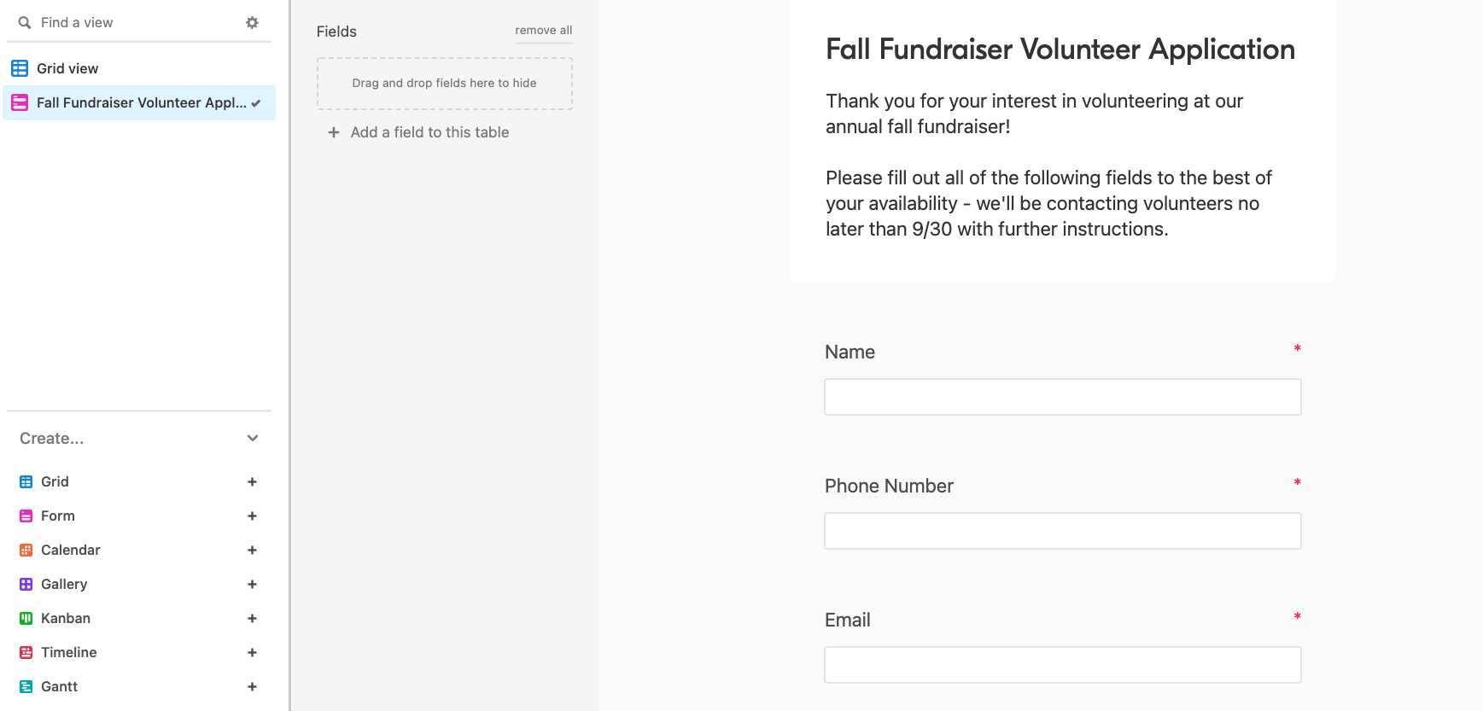1483x711 pixels.
Task: Choose Kanban in Create list
Action: point(66,618)
